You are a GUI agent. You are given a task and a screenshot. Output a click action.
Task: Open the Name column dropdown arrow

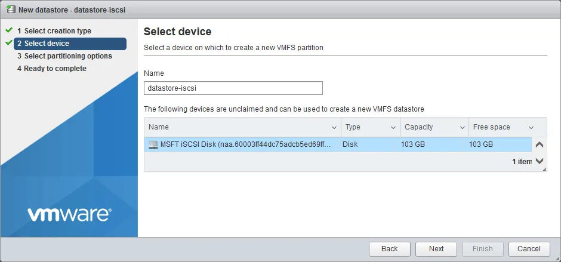pos(334,128)
